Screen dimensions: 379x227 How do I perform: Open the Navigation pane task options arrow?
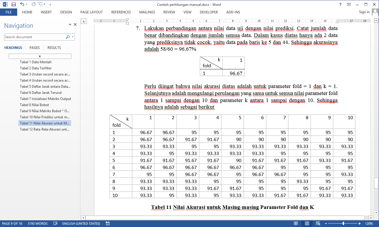coord(70,25)
